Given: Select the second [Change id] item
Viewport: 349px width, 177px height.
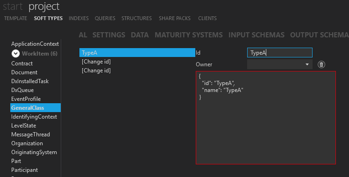Looking at the screenshot, I should coord(96,71).
